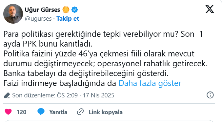Select the Yanıtla reply label
The image size is (222, 122).
58,112
